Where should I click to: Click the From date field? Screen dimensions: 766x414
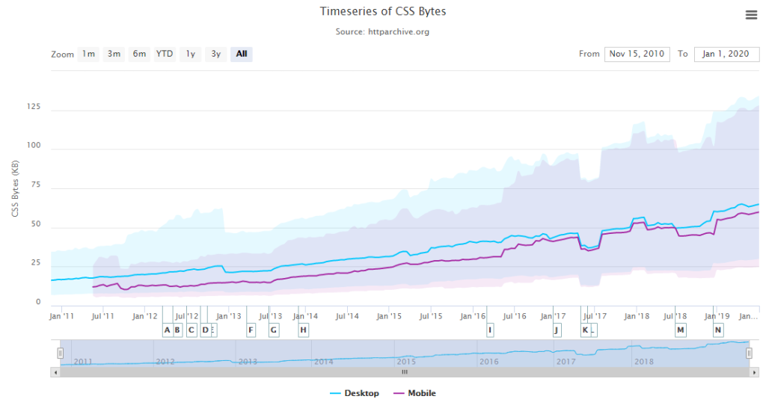637,54
